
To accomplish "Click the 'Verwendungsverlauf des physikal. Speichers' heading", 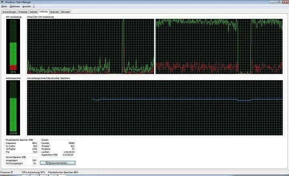I will pyautogui.click(x=49, y=78).
